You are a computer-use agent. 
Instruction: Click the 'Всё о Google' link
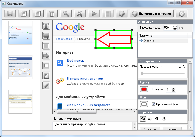pyautogui.click(x=64, y=39)
